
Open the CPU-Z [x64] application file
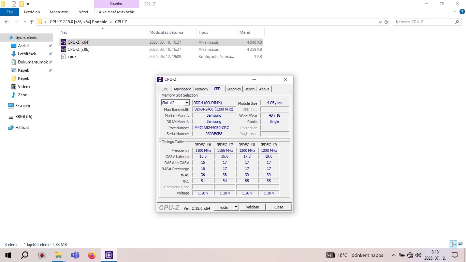[x=161, y=42]
